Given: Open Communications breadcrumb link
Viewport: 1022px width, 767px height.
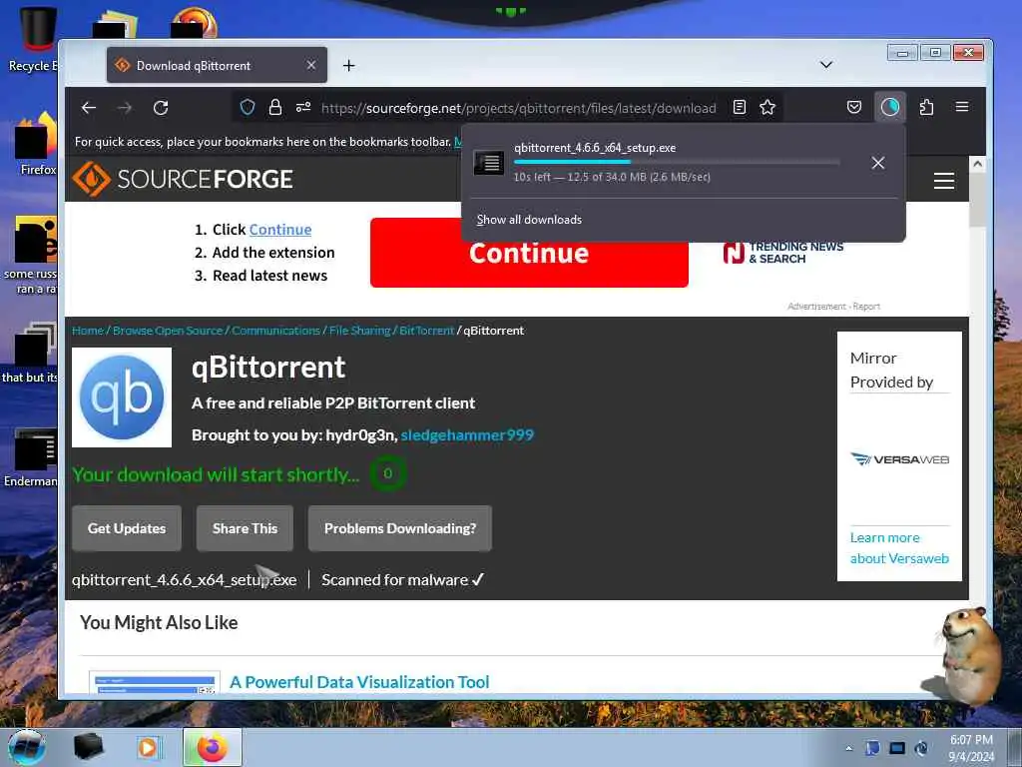Looking at the screenshot, I should coord(275,331).
